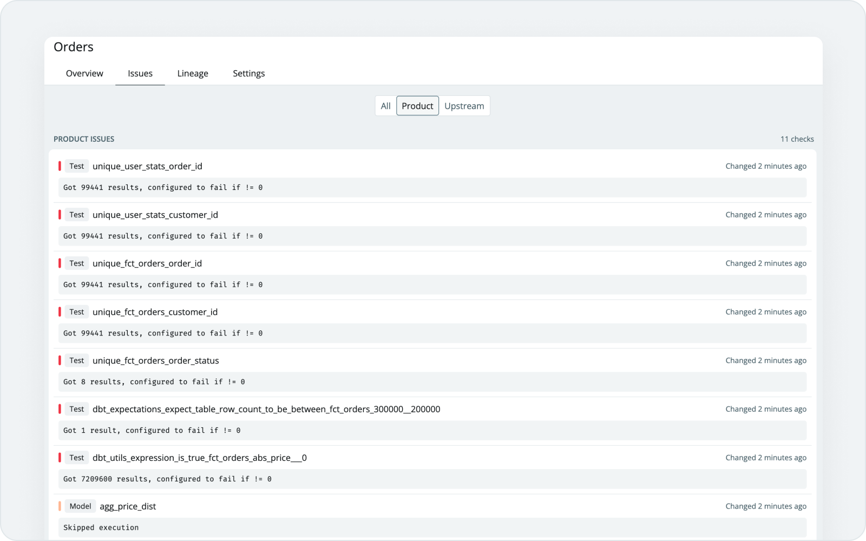The height and width of the screenshot is (541, 866).
Task: Click the '11 checks' count
Action: tap(797, 139)
